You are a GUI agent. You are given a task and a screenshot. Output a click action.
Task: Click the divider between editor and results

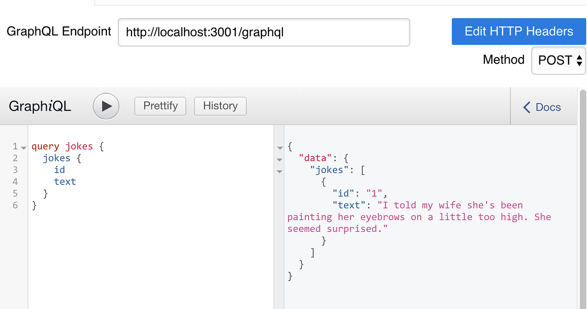tap(279, 231)
